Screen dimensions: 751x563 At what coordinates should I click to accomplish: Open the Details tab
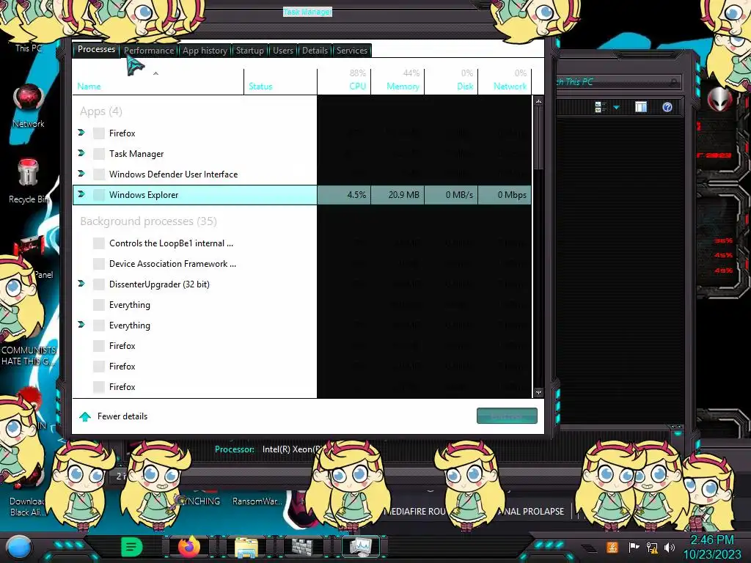tap(315, 51)
